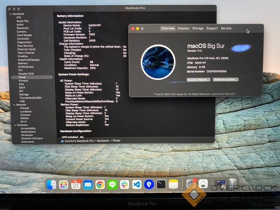
Task: Switch to the Storage tab
Action: point(198,28)
